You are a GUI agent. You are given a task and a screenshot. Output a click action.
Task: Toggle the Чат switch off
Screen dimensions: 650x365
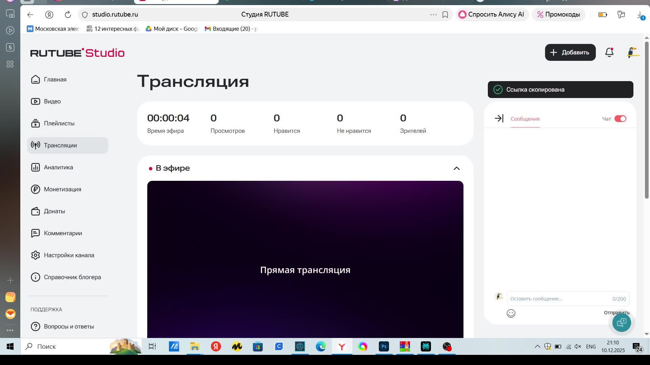[620, 119]
